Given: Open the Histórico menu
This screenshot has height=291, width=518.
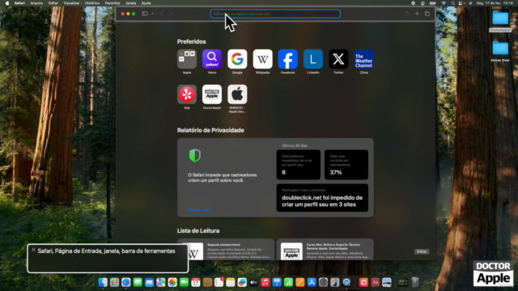Looking at the screenshot, I should tap(92, 3).
